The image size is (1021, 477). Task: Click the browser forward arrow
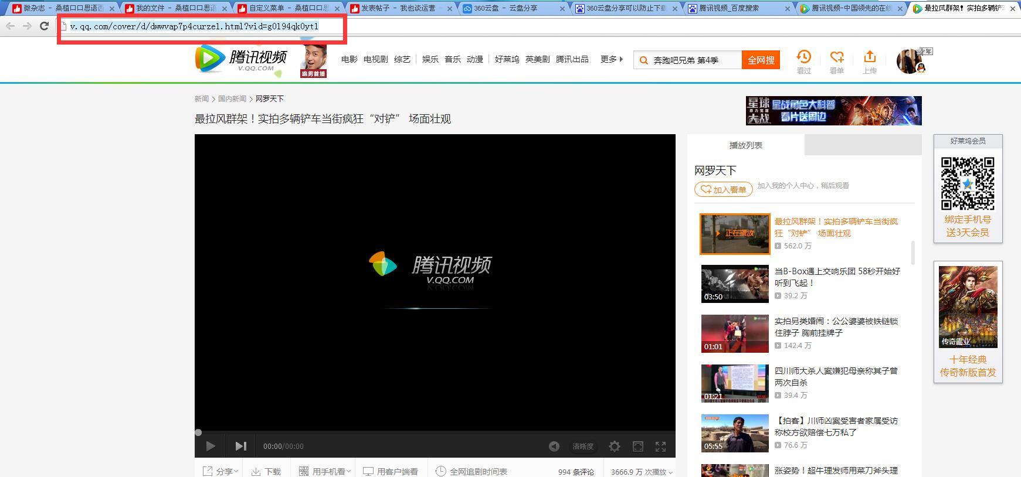(27, 26)
